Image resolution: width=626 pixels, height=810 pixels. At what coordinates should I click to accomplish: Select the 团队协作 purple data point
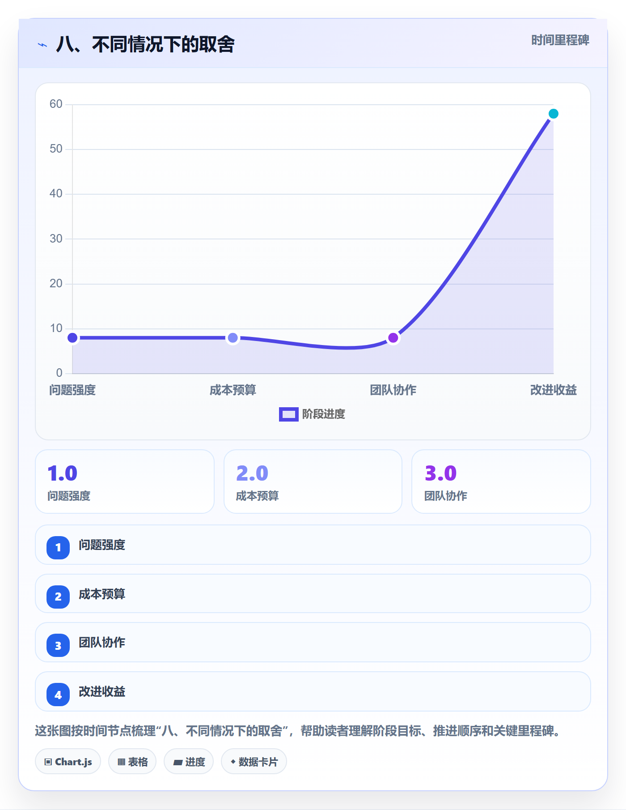coord(393,338)
